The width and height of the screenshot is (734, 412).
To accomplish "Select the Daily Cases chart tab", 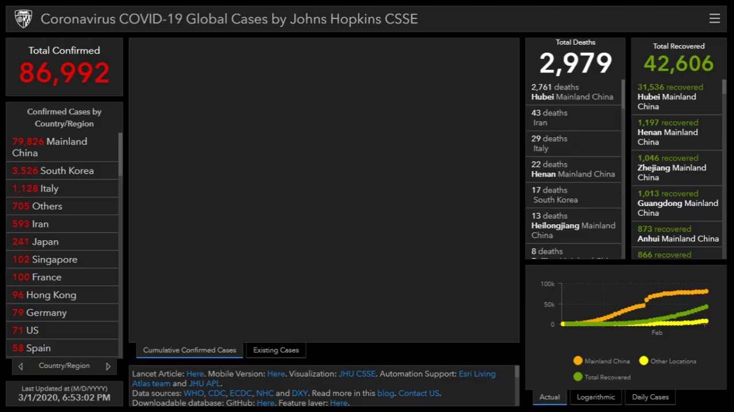I will (650, 397).
